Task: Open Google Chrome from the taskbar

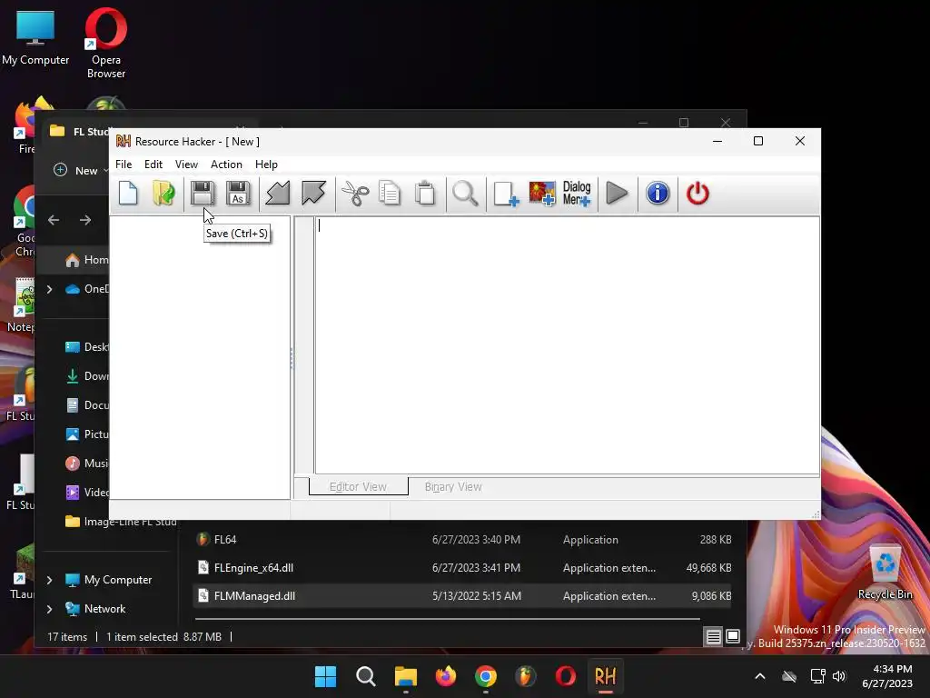Action: point(486,676)
